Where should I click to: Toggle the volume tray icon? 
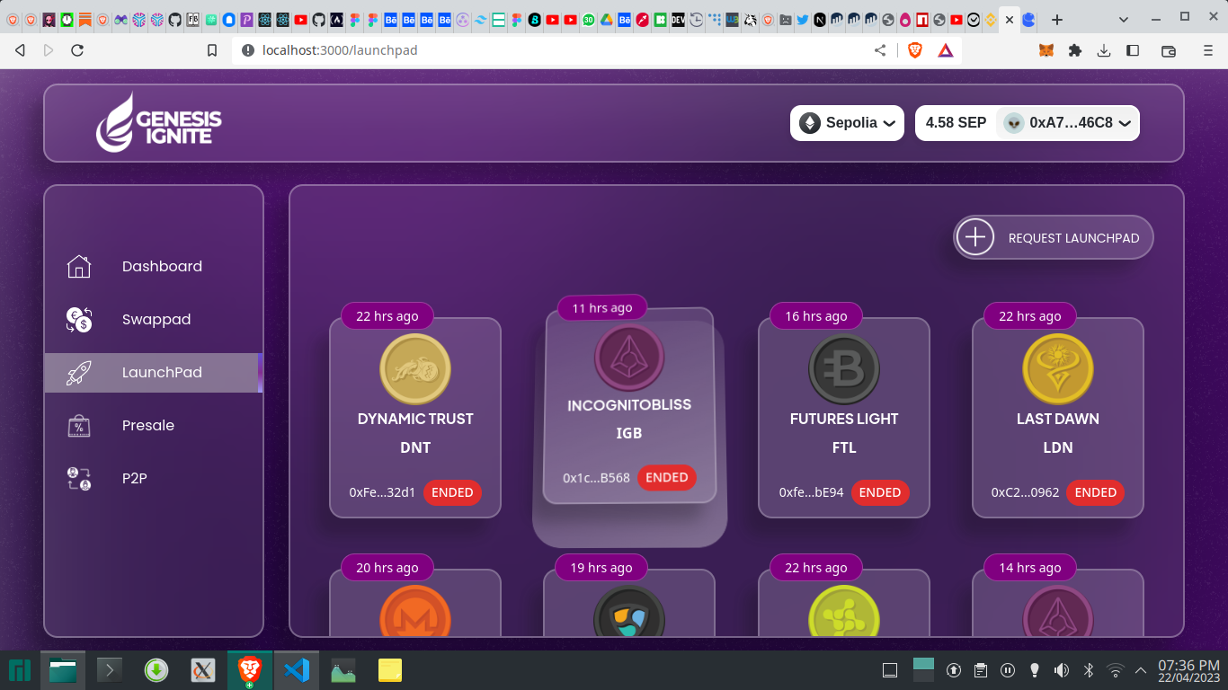[x=1061, y=670]
